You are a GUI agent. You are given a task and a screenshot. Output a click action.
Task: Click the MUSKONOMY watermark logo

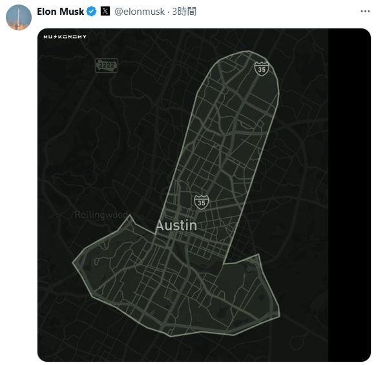click(65, 37)
